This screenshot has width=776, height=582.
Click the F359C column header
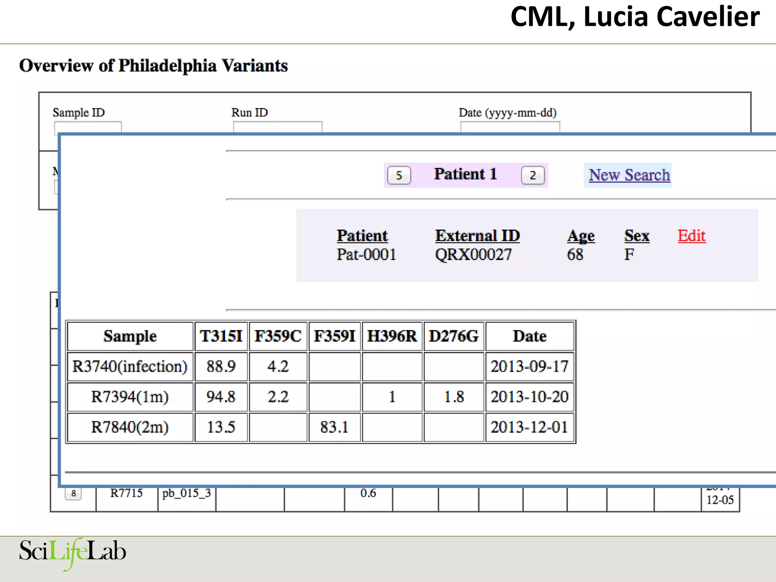point(278,336)
